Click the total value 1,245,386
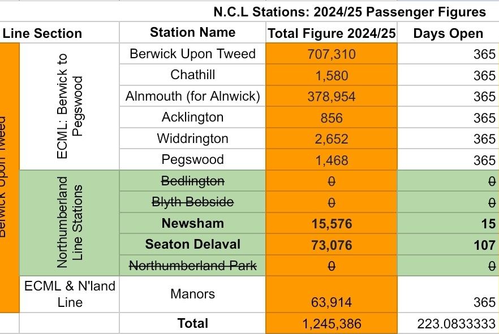The width and height of the screenshot is (499, 334). [332, 324]
